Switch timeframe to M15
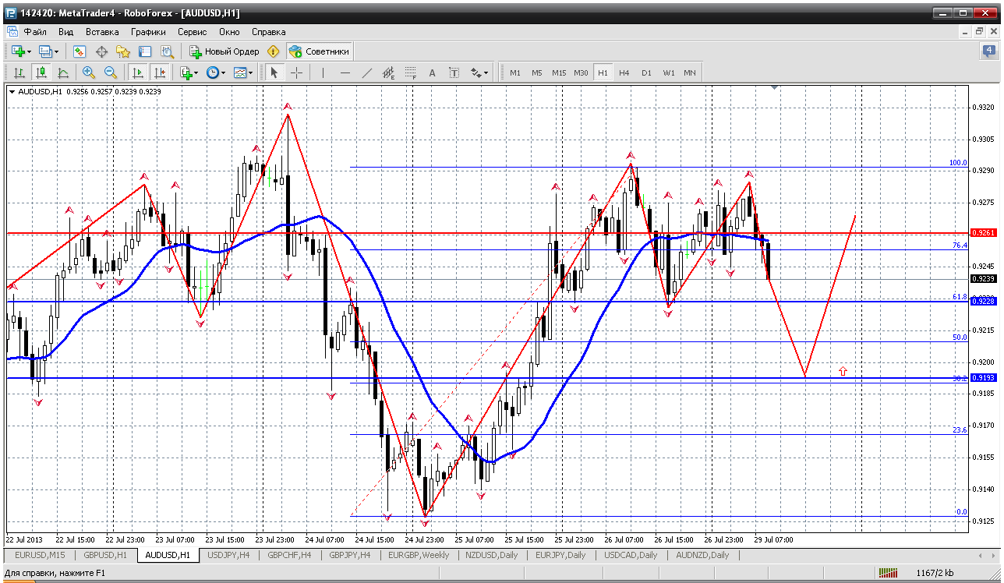Screen dimensions: 1004x583 pyautogui.click(x=559, y=72)
